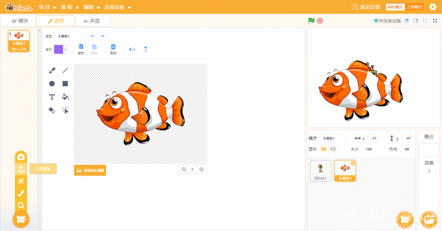
Task: Select the stage backdrop thumbnail
Action: pos(429,150)
